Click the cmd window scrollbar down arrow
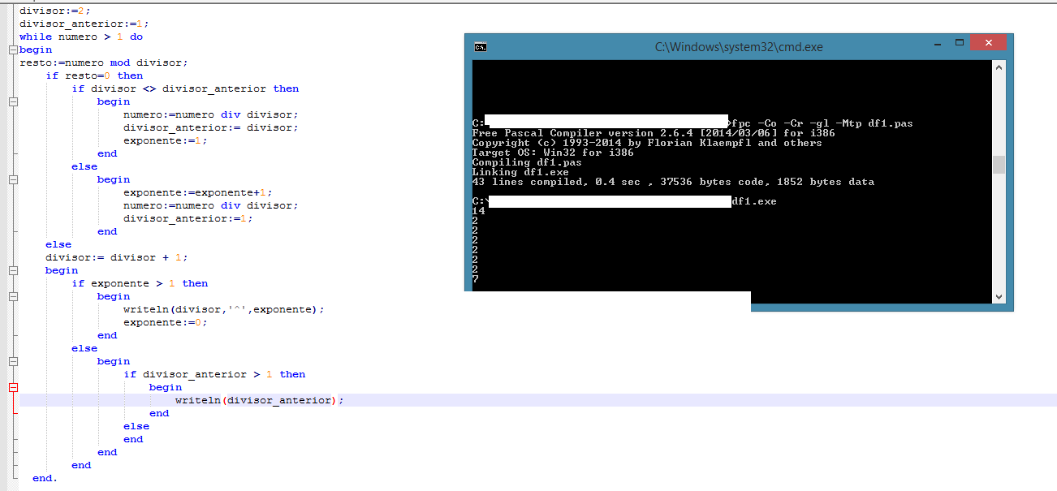Viewport: 1057px width, 491px height. (x=999, y=298)
